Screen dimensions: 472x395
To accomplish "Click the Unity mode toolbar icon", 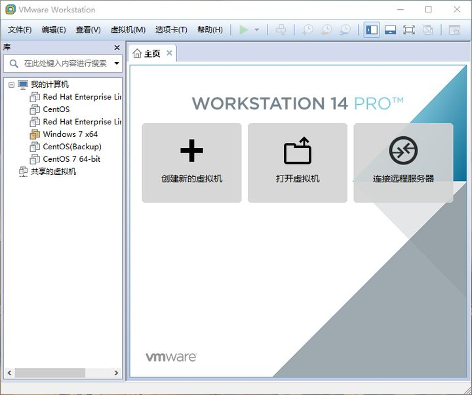I will 427,29.
